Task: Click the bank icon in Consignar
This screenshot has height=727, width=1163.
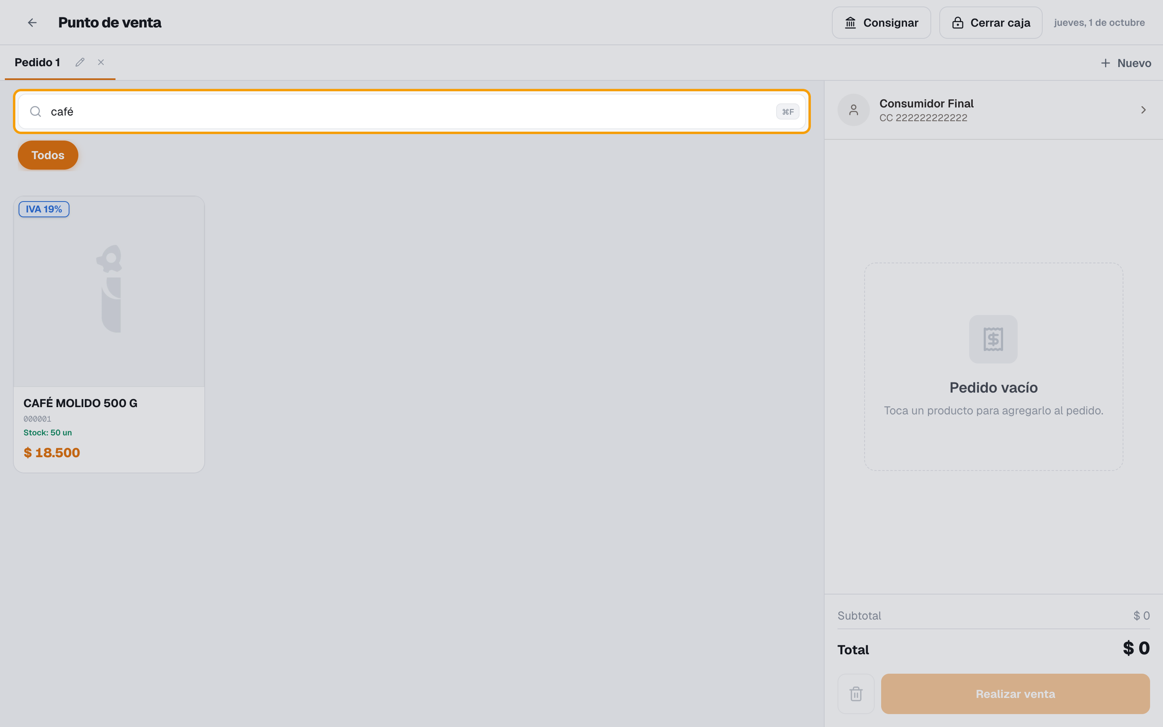Action: 850,23
